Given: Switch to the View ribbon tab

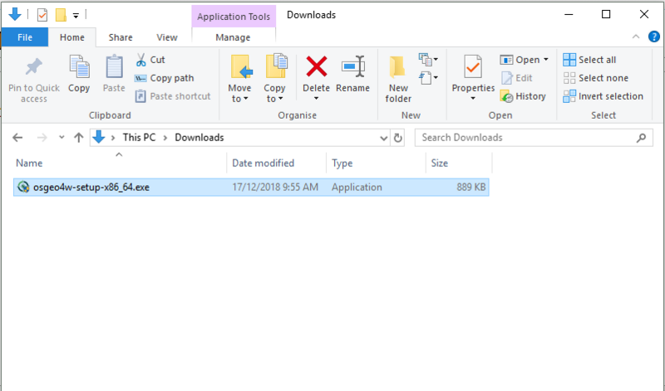Looking at the screenshot, I should (x=167, y=37).
